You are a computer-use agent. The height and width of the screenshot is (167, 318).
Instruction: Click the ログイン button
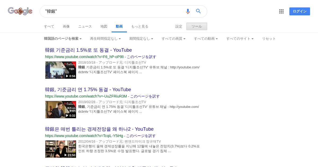(300, 11)
